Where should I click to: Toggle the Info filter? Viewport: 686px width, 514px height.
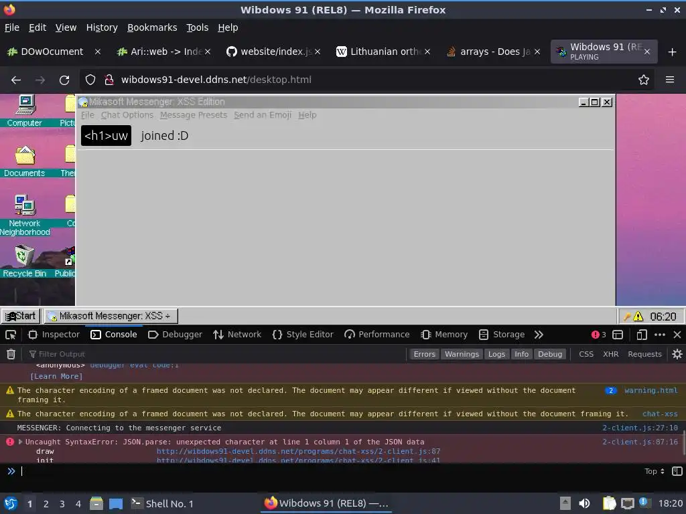(x=521, y=354)
